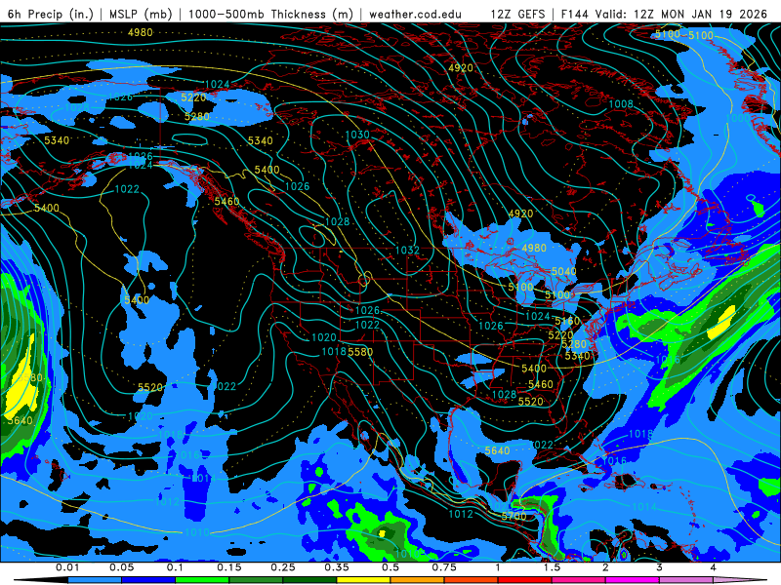Click the 0.5 value on the precipitation scale
The width and height of the screenshot is (781, 585).
click(390, 567)
